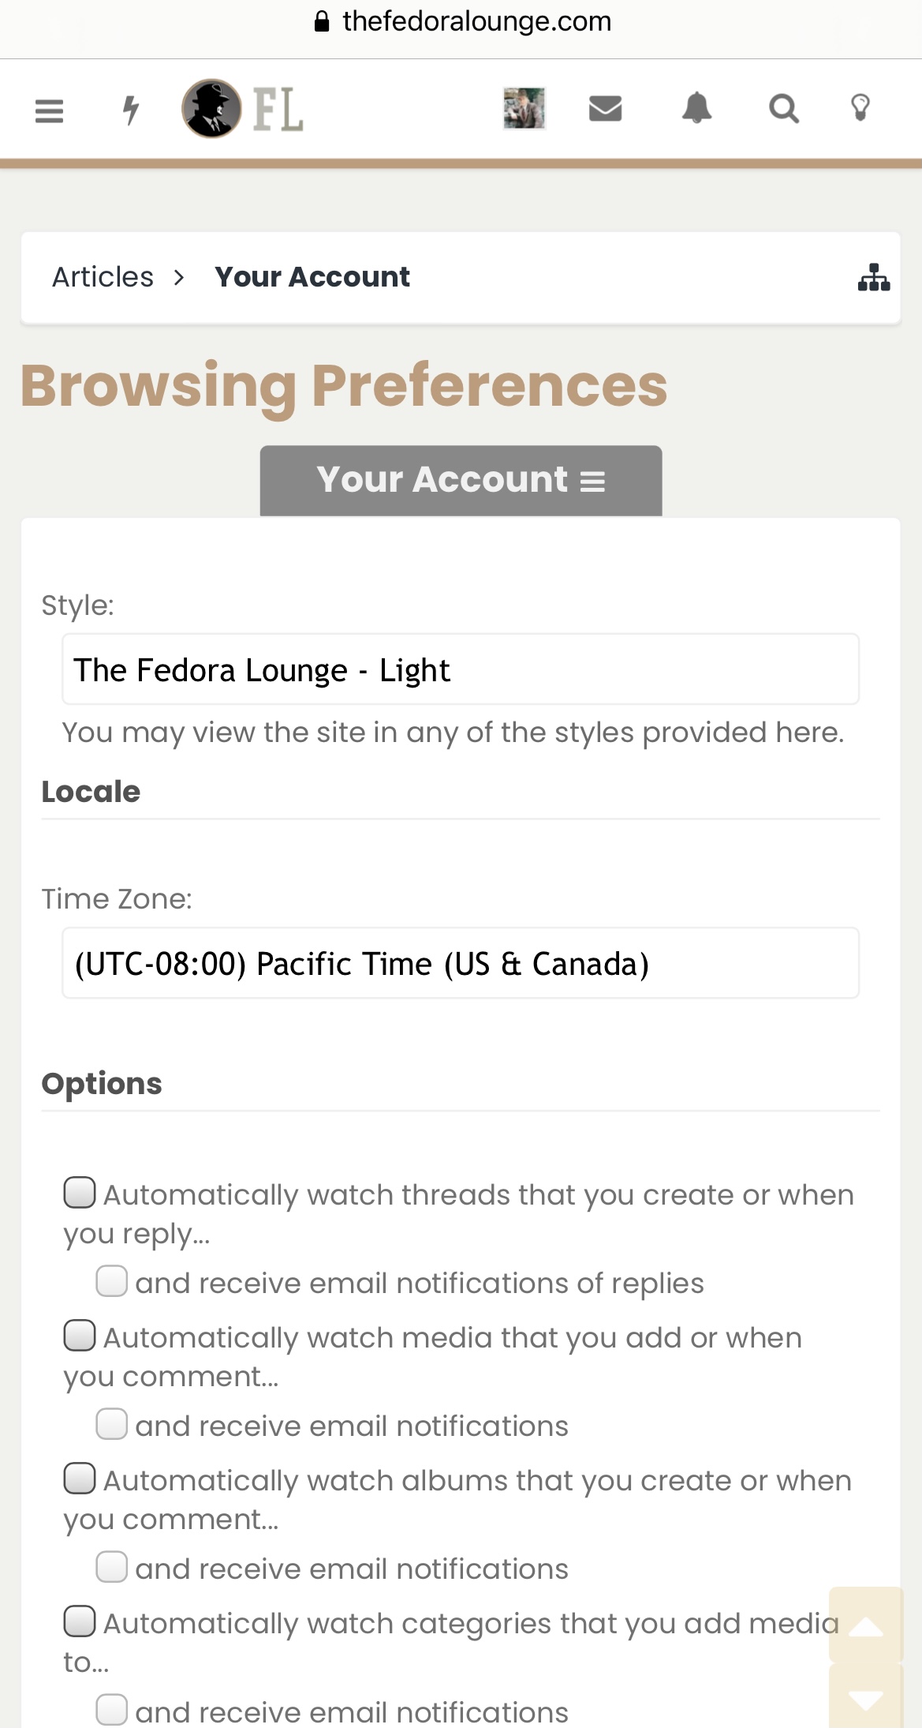Click the Your Account breadcrumb link

coord(312,277)
